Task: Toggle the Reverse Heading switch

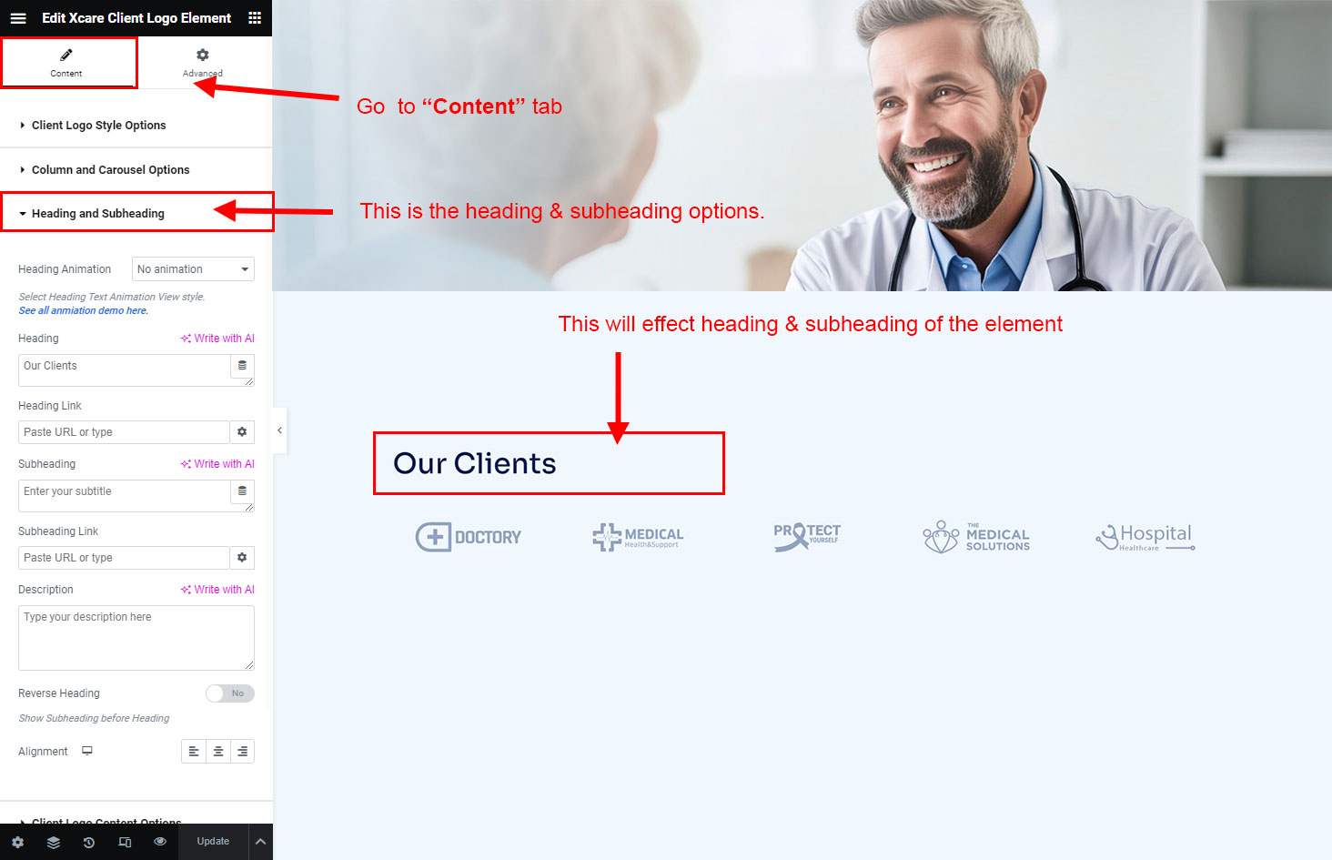Action: [x=230, y=693]
